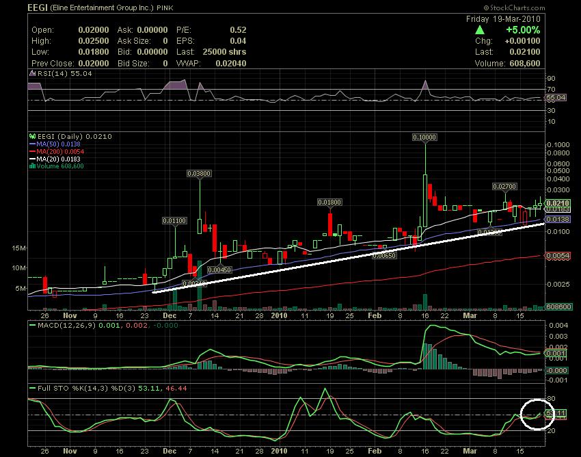The height and width of the screenshot is (457, 581).
Task: Click the 0.02700 high price annotation
Action: (x=504, y=187)
